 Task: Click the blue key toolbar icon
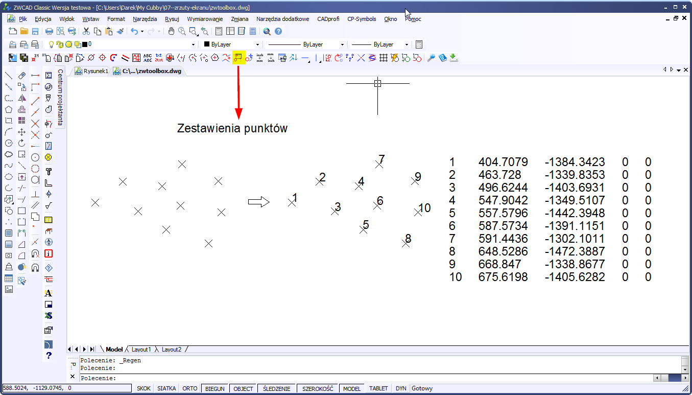pos(431,58)
